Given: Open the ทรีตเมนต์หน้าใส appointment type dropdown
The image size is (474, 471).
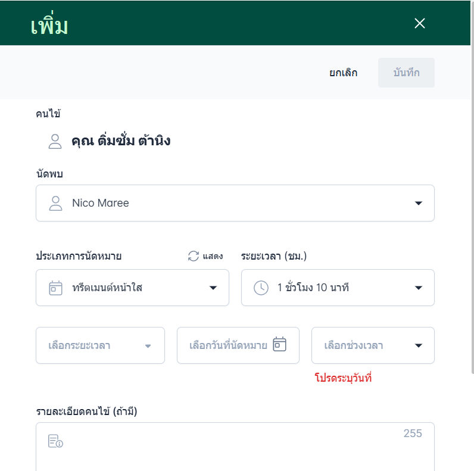Looking at the screenshot, I should pos(213,288).
